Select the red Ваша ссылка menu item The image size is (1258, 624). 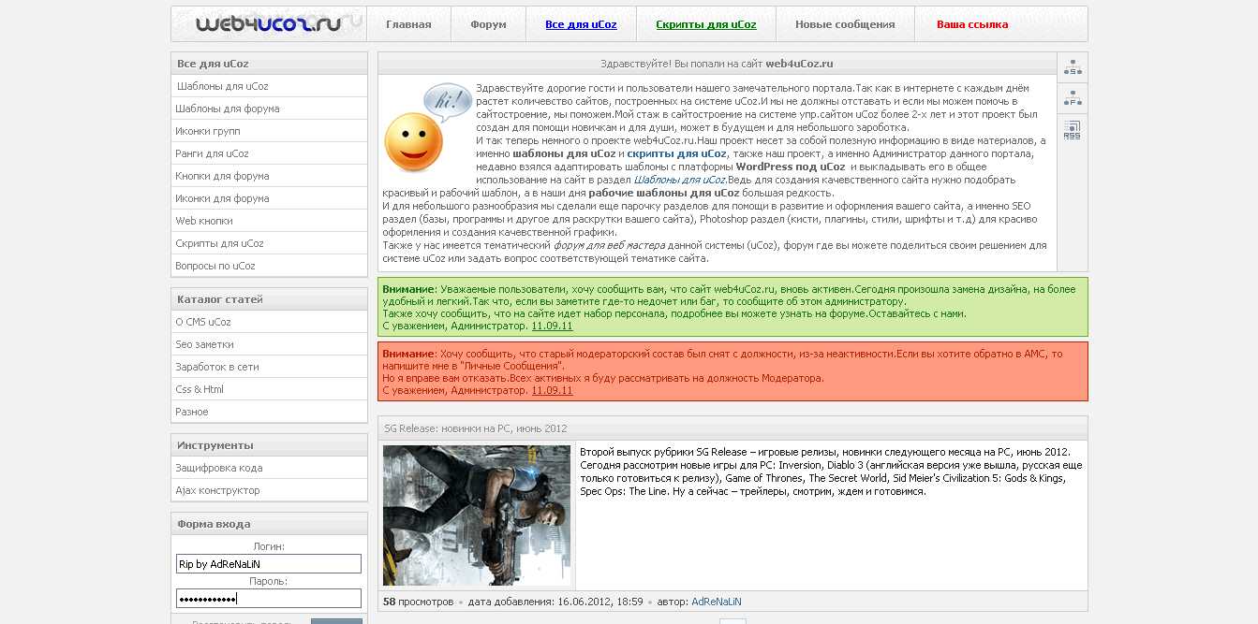[x=970, y=23]
